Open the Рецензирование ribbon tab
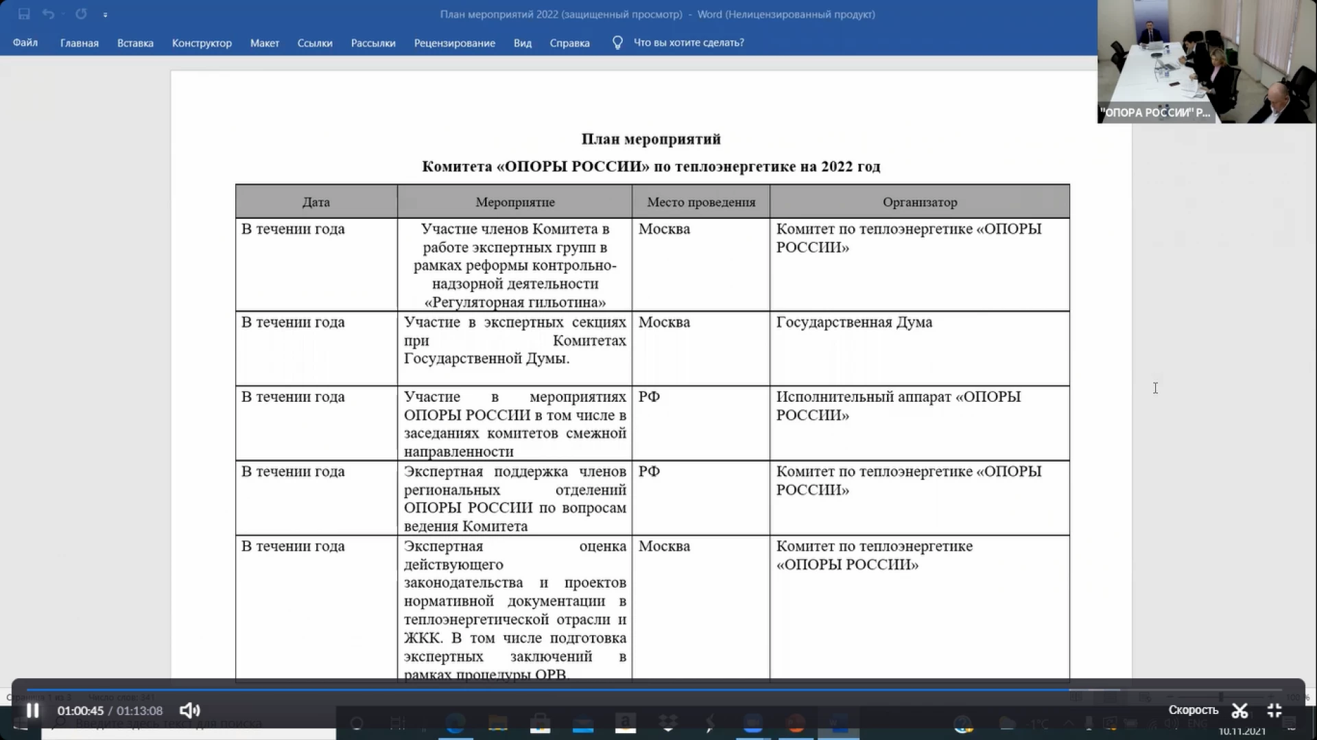 pos(455,43)
